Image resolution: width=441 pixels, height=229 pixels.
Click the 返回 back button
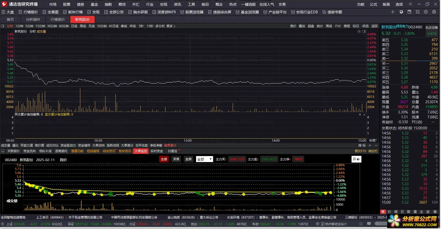click(375, 26)
